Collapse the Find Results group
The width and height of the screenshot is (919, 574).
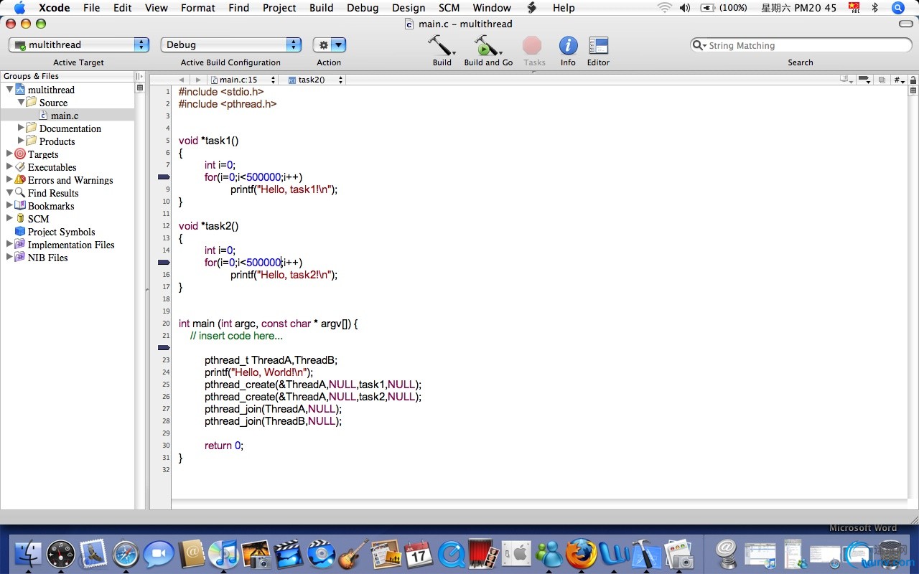9,193
